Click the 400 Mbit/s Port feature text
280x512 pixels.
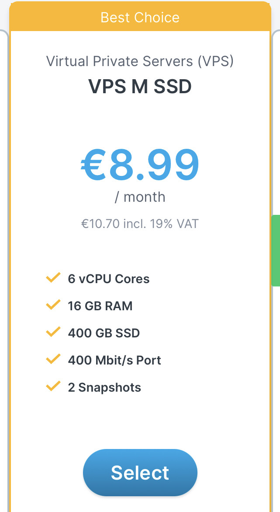(114, 360)
